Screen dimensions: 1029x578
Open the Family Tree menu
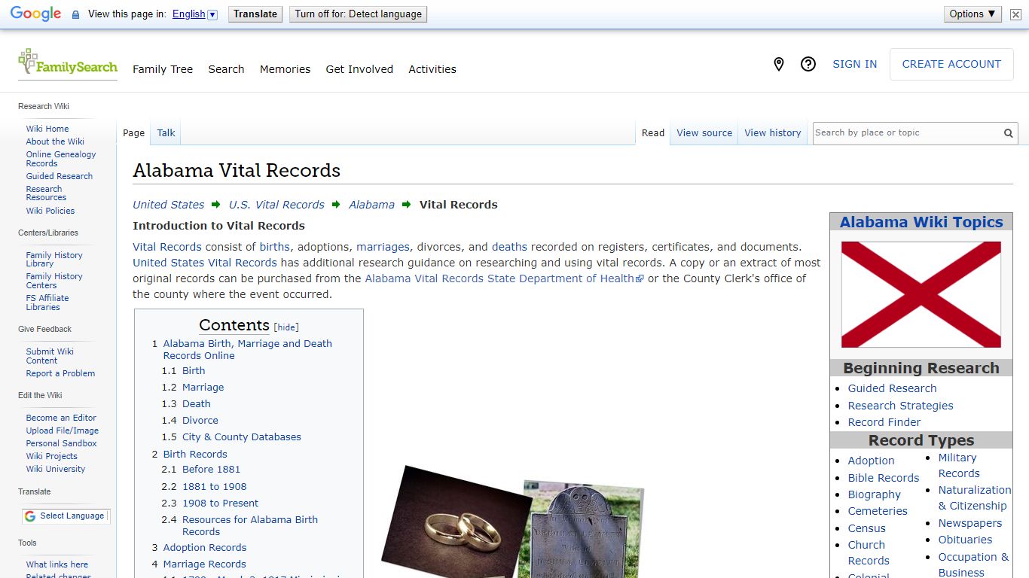(x=163, y=69)
